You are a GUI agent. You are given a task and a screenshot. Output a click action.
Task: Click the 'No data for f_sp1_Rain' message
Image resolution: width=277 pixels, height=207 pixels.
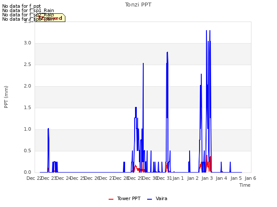[x=28, y=10]
